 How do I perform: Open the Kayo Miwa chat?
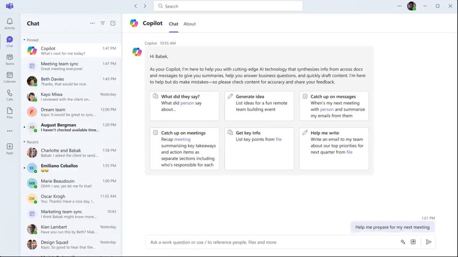pyautogui.click(x=71, y=96)
